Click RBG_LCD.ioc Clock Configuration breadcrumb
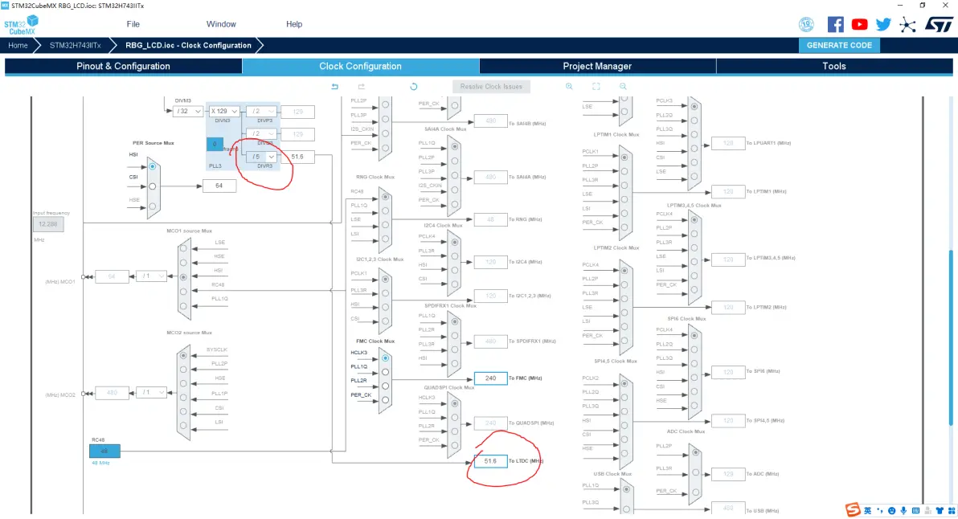The height and width of the screenshot is (519, 958). tap(188, 45)
